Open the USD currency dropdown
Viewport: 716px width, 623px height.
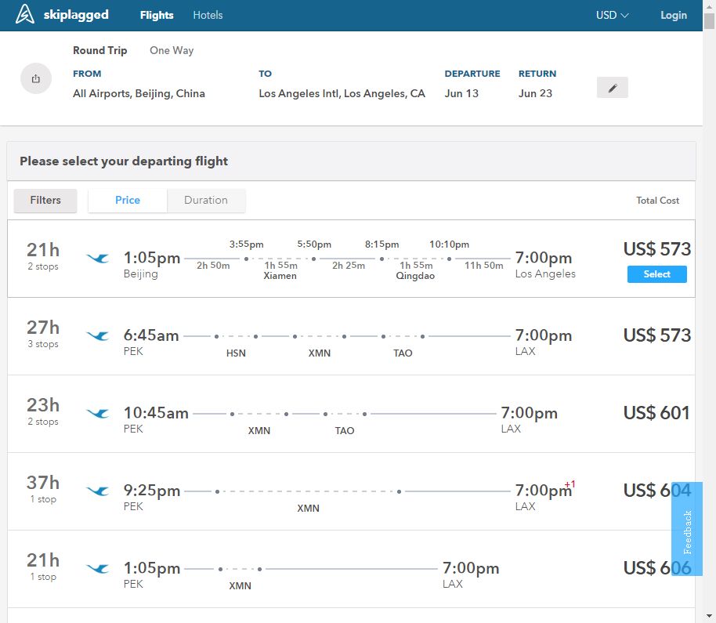point(612,15)
